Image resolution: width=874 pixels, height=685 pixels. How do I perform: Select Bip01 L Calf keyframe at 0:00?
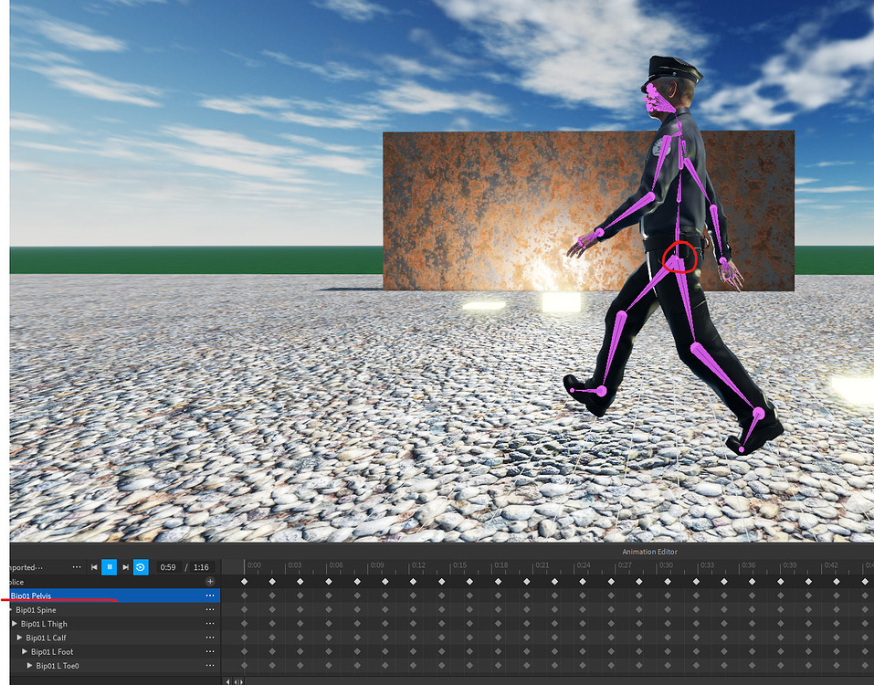244,638
